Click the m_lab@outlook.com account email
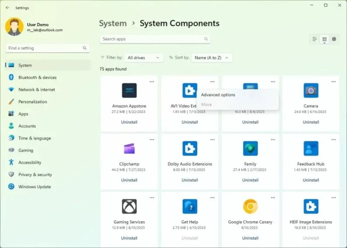This screenshot has width=347, height=248. [x=45, y=30]
